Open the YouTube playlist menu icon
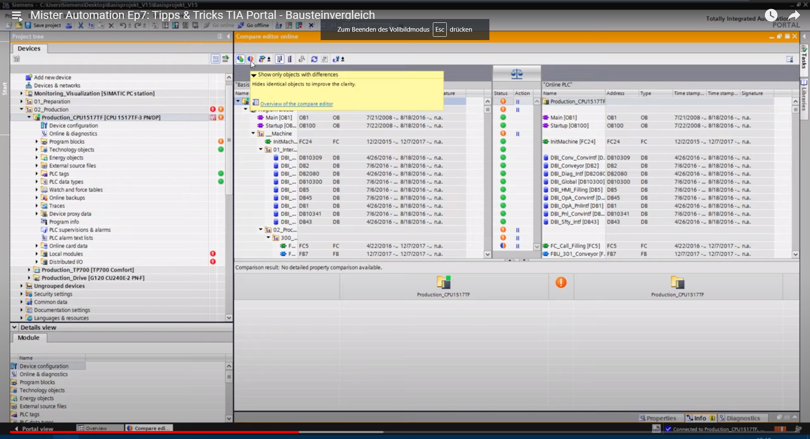The width and height of the screenshot is (810, 439). pos(16,16)
